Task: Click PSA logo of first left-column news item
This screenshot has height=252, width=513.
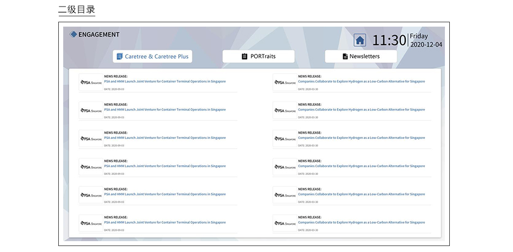Action: click(x=91, y=83)
